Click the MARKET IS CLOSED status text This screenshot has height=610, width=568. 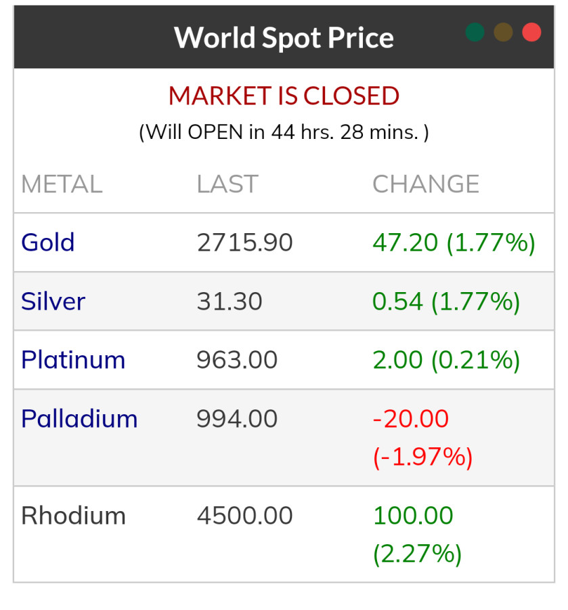[284, 96]
